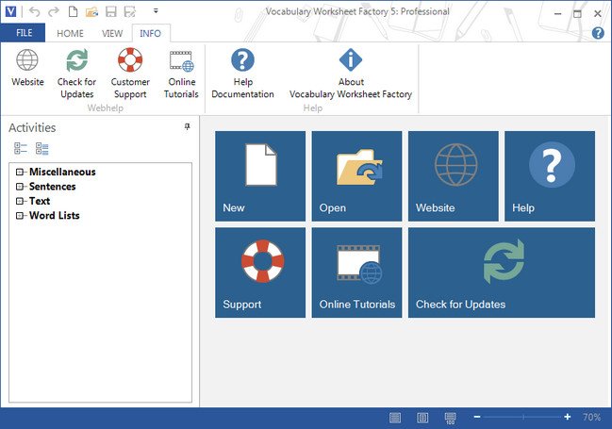Click the Save As icon in title bar
This screenshot has width=612, height=429.
(130, 11)
